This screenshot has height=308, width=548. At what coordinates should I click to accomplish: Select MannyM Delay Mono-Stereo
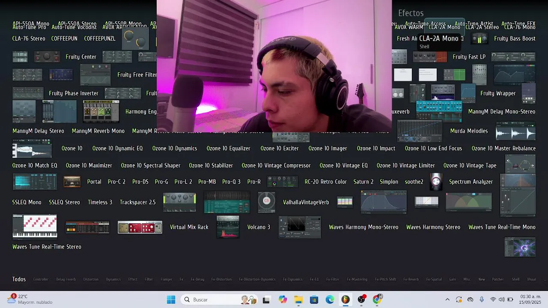pos(502,112)
